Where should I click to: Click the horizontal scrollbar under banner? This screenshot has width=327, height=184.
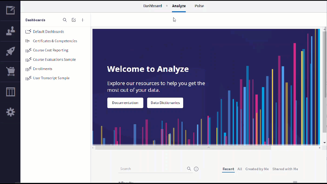[183, 148]
